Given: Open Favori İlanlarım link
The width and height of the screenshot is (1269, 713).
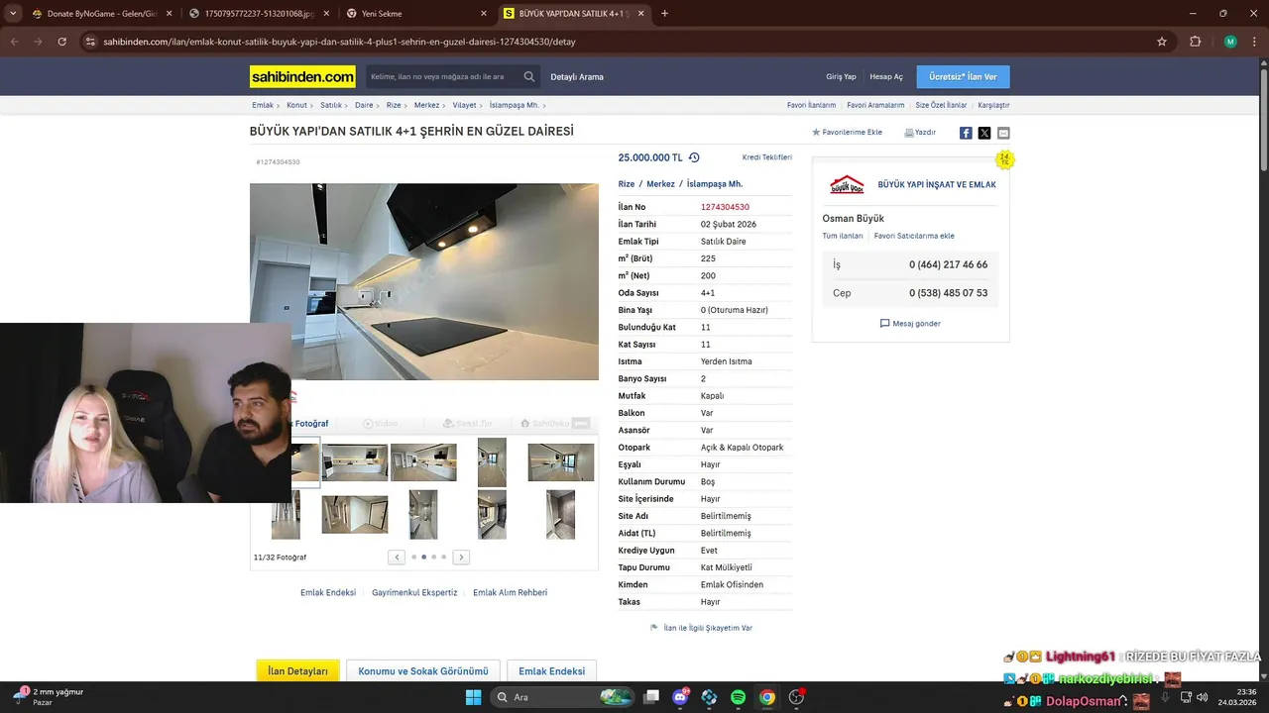Looking at the screenshot, I should coord(811,105).
